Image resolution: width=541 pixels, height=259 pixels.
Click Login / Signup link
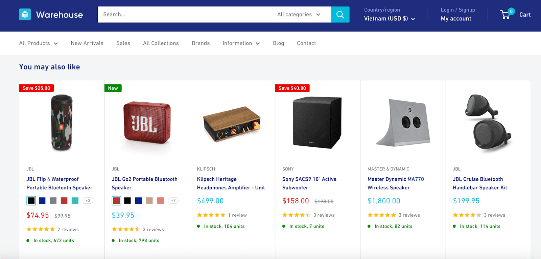tap(458, 10)
